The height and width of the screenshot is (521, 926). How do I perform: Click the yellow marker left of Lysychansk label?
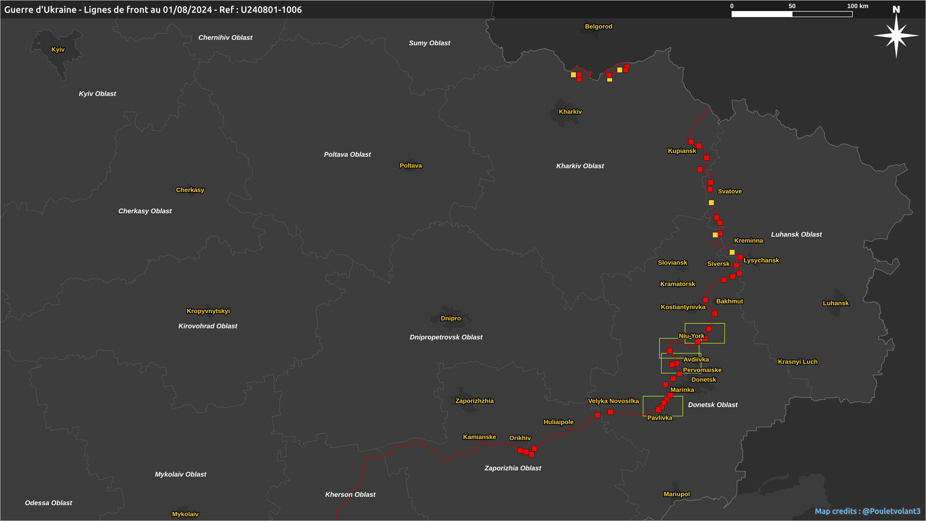click(732, 252)
